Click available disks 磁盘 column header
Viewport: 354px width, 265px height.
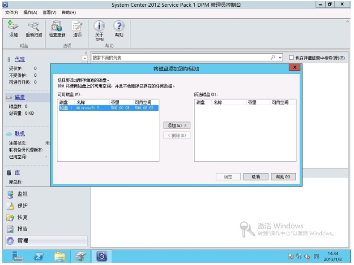pyautogui.click(x=67, y=102)
